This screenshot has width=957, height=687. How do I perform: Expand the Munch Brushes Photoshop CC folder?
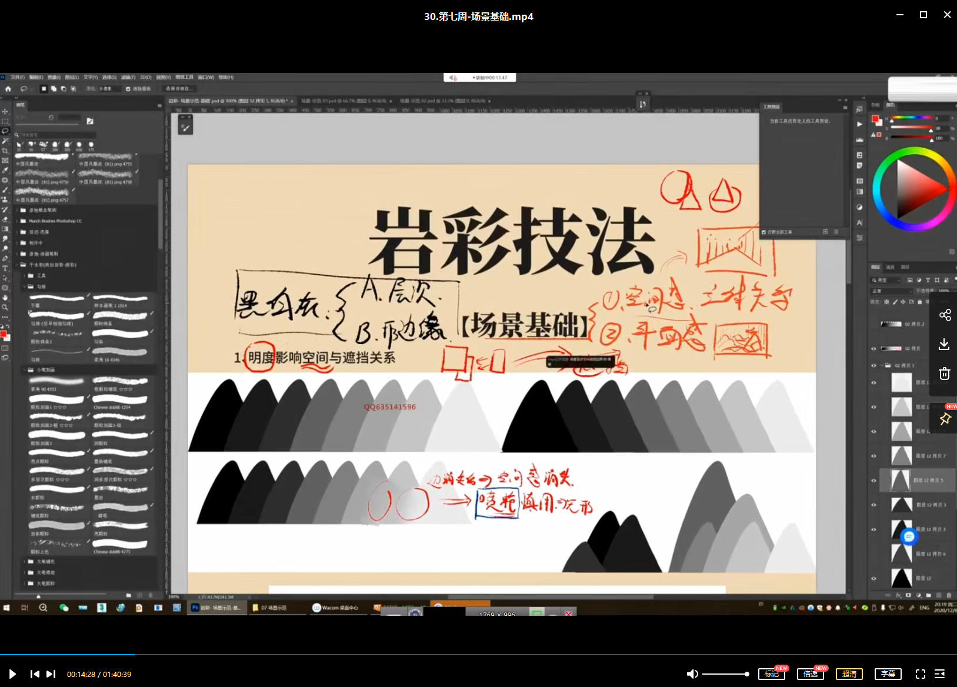(x=55, y=221)
